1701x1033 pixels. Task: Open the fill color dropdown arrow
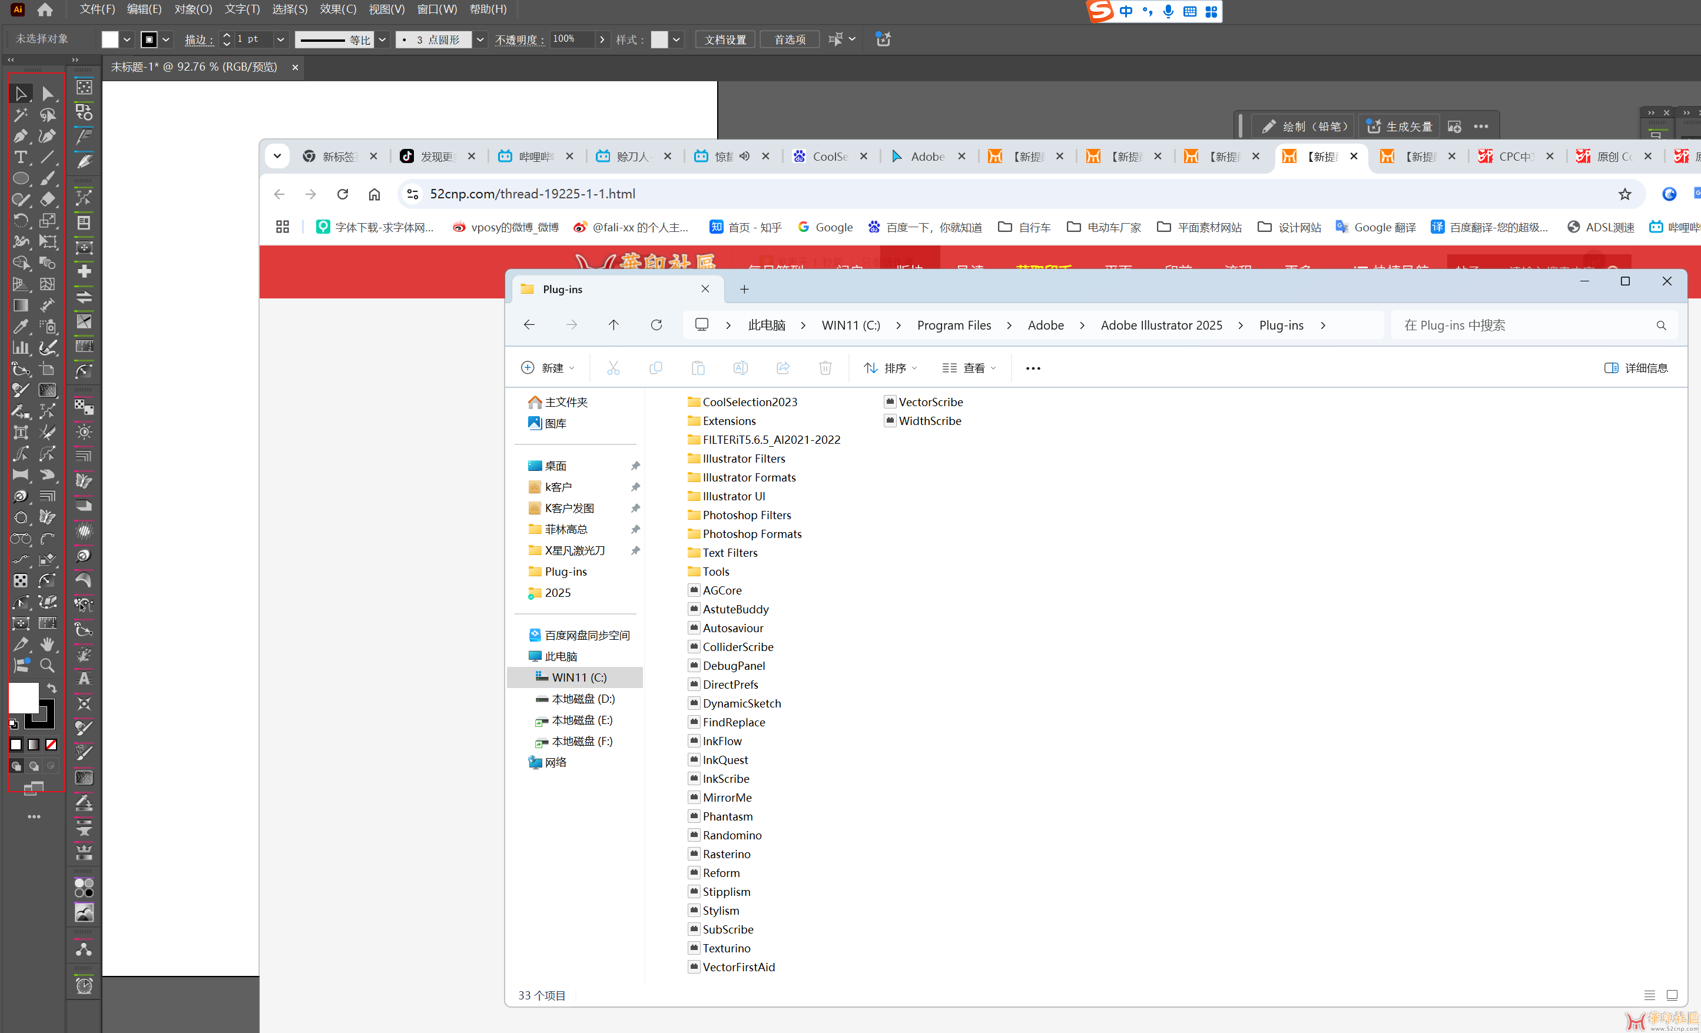click(x=127, y=39)
